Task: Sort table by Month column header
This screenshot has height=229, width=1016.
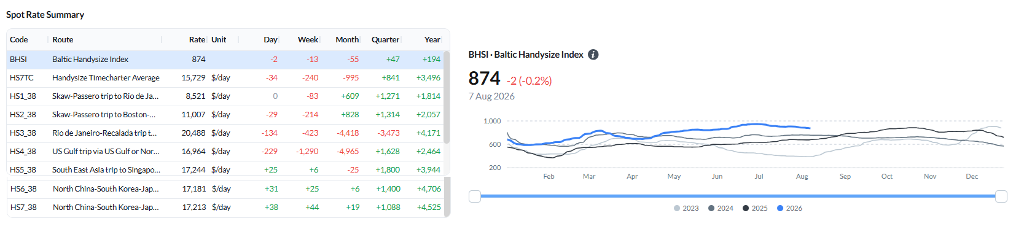Action: pyautogui.click(x=347, y=40)
